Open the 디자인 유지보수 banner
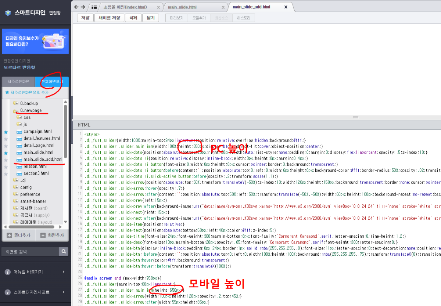The width and height of the screenshot is (441, 306). point(35,41)
